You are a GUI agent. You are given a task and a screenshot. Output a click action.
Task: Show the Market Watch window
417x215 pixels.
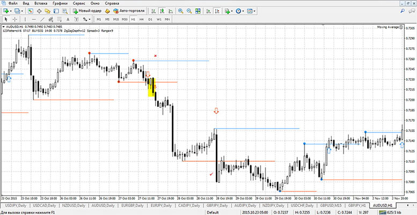[x=30, y=11]
